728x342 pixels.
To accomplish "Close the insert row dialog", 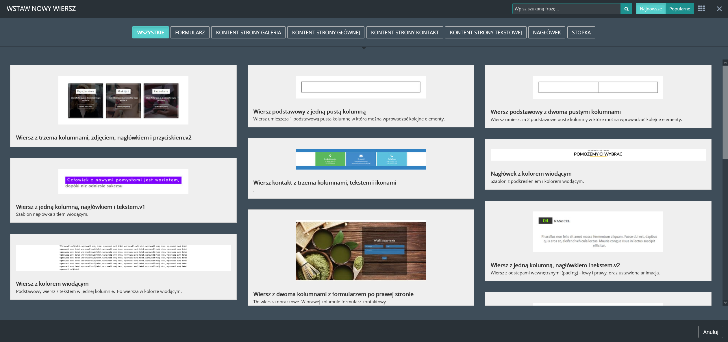I will pyautogui.click(x=719, y=9).
